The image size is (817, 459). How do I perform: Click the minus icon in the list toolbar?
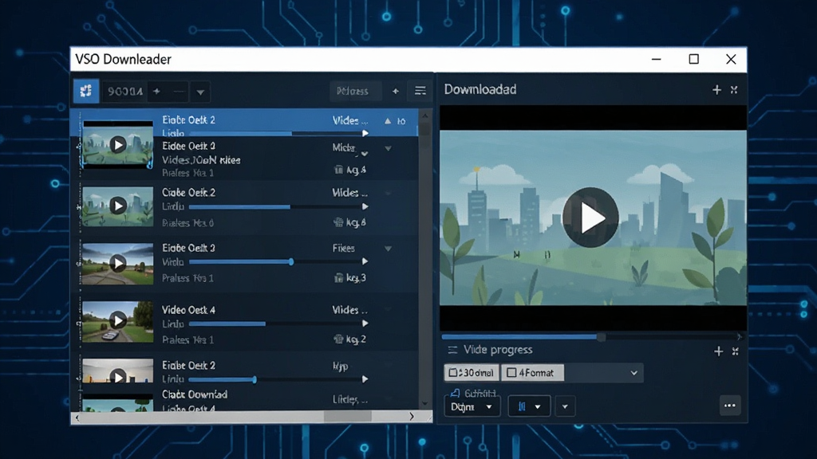[x=179, y=92]
